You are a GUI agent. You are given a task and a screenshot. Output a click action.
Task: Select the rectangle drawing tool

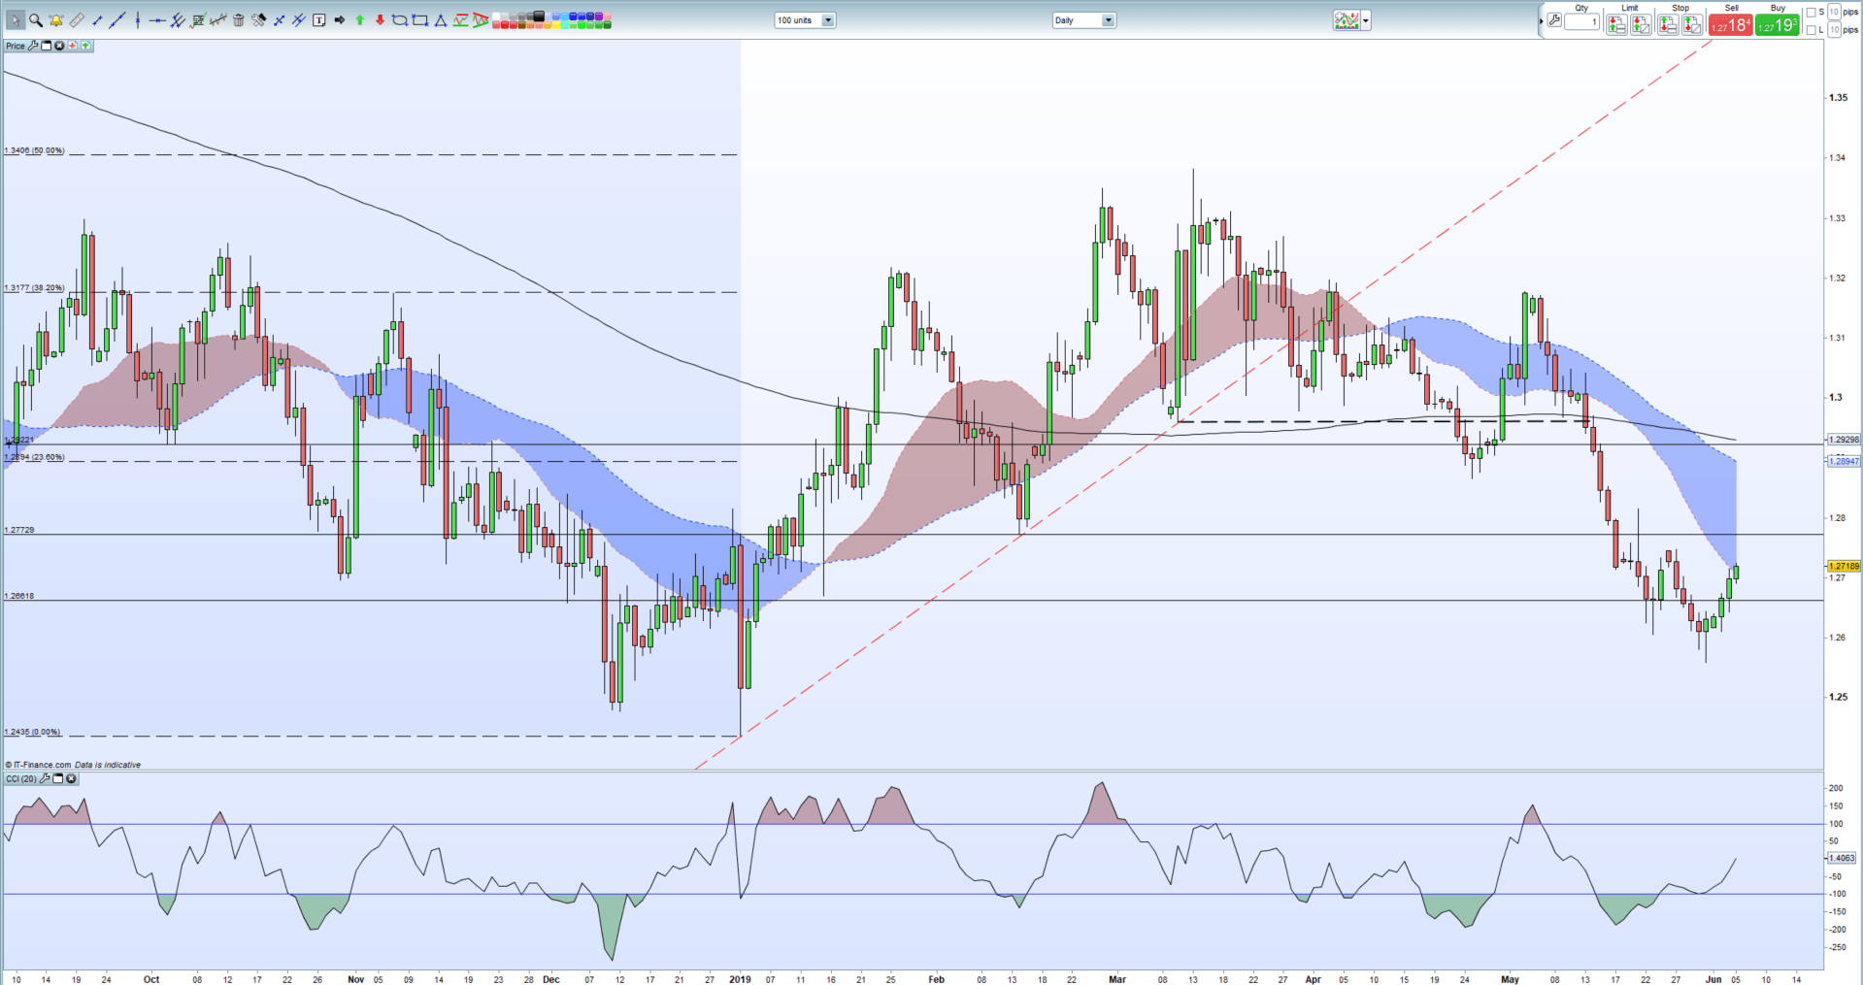(419, 20)
